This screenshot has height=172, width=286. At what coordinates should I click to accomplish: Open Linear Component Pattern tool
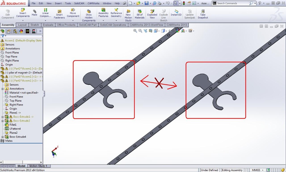(x=45, y=13)
